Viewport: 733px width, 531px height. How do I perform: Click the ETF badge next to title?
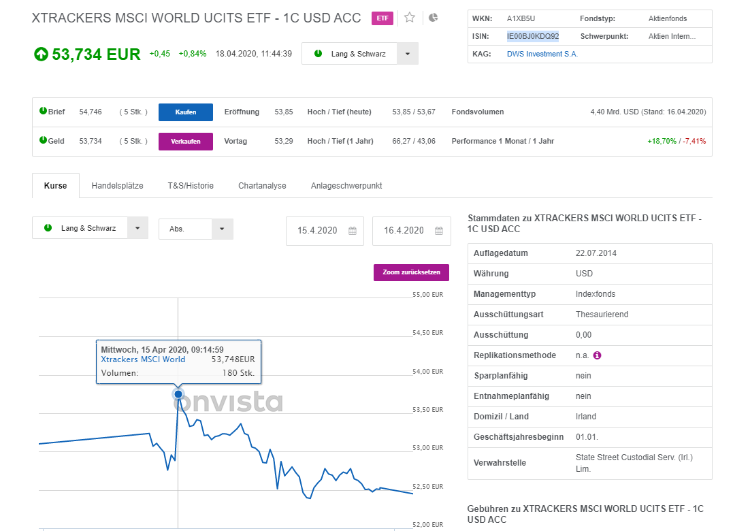382,18
